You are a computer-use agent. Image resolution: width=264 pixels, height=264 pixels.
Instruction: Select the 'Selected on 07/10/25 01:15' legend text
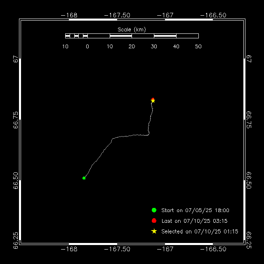200,232
